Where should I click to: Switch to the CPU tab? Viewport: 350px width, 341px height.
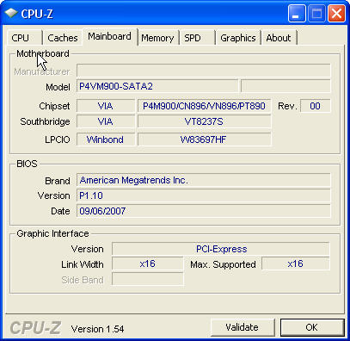(x=24, y=38)
